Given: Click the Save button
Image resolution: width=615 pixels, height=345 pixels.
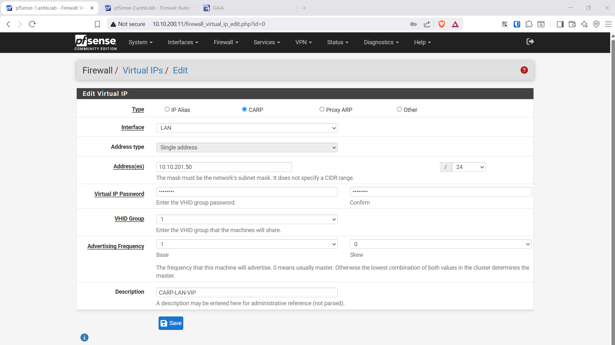Looking at the screenshot, I should 171,323.
